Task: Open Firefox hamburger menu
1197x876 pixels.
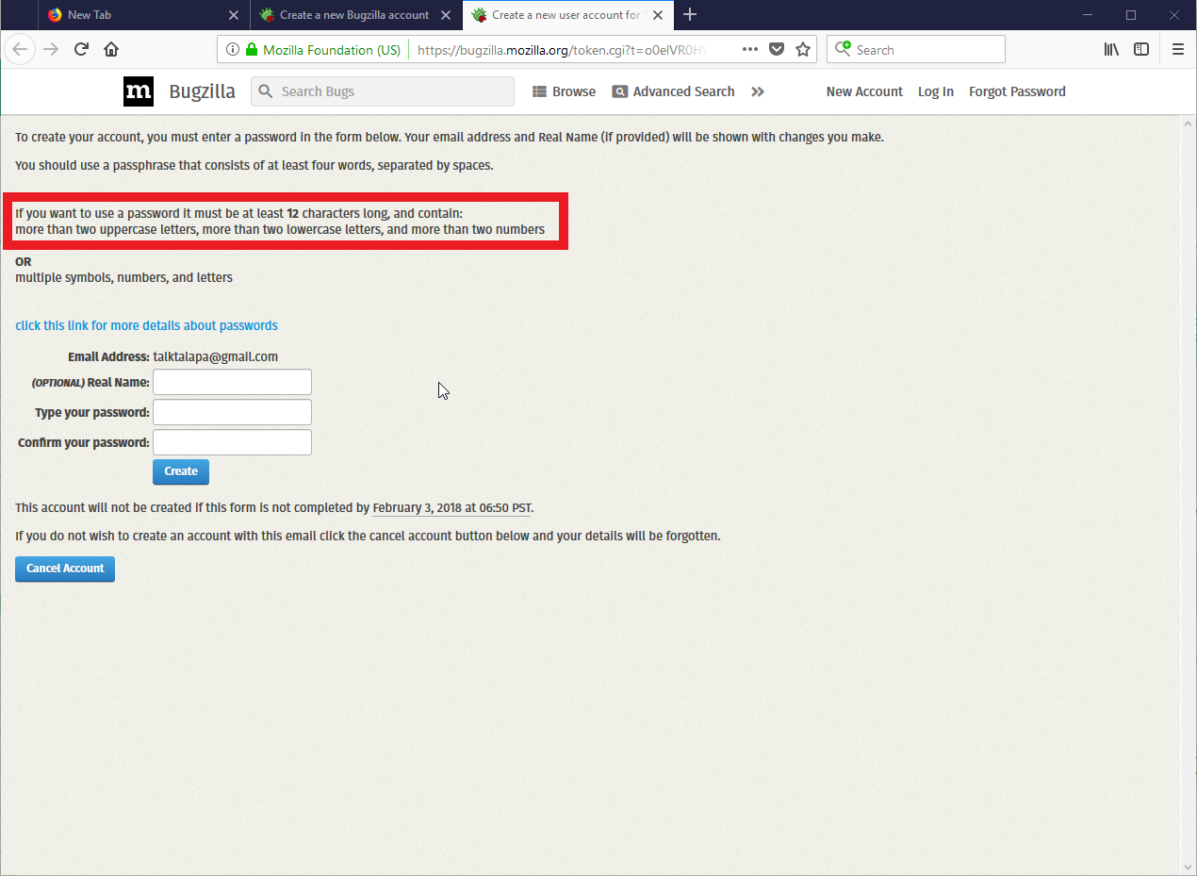Action: coord(1177,49)
